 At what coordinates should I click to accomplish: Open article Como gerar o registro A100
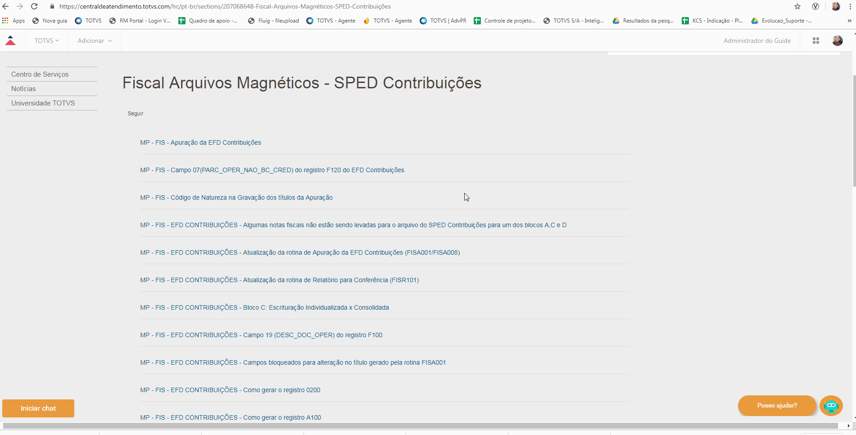[x=231, y=417]
